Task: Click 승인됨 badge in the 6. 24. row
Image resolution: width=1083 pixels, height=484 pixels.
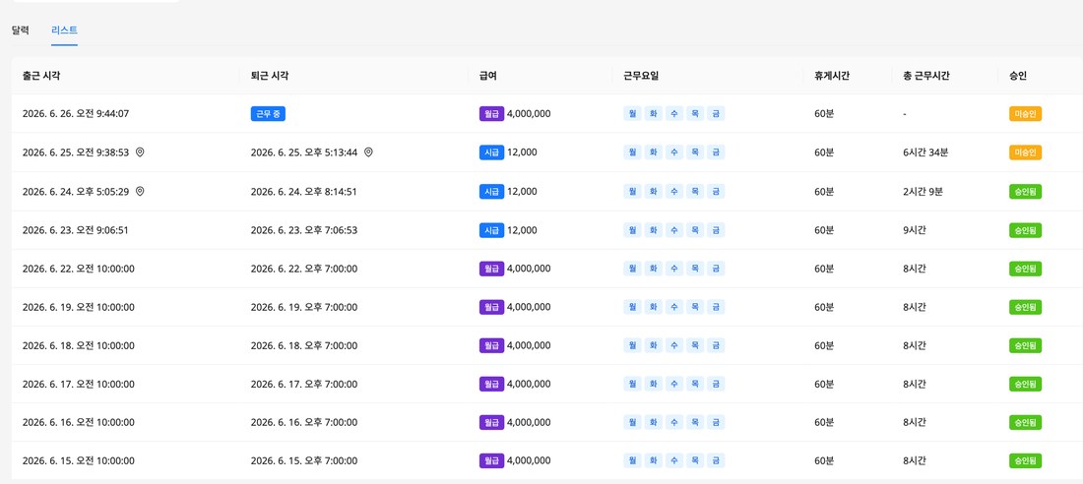Action: tap(1025, 191)
